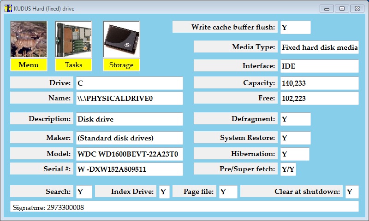
Task: Maximize the KUDUS Hard drive window
Action: (342, 8)
